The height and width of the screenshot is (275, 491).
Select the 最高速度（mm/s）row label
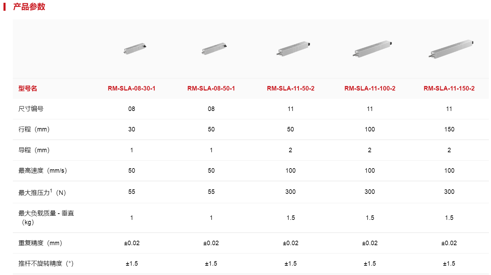(43, 171)
